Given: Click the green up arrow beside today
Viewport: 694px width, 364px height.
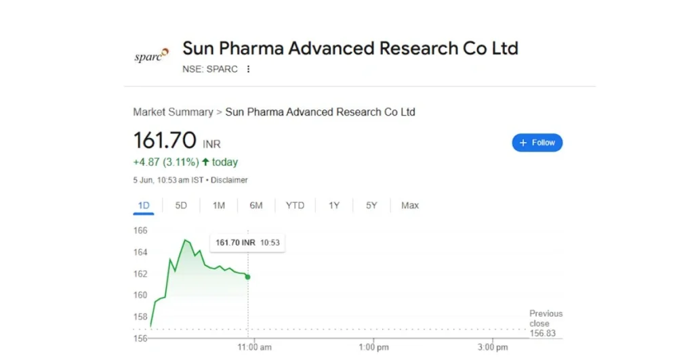Looking at the screenshot, I should pos(205,162).
